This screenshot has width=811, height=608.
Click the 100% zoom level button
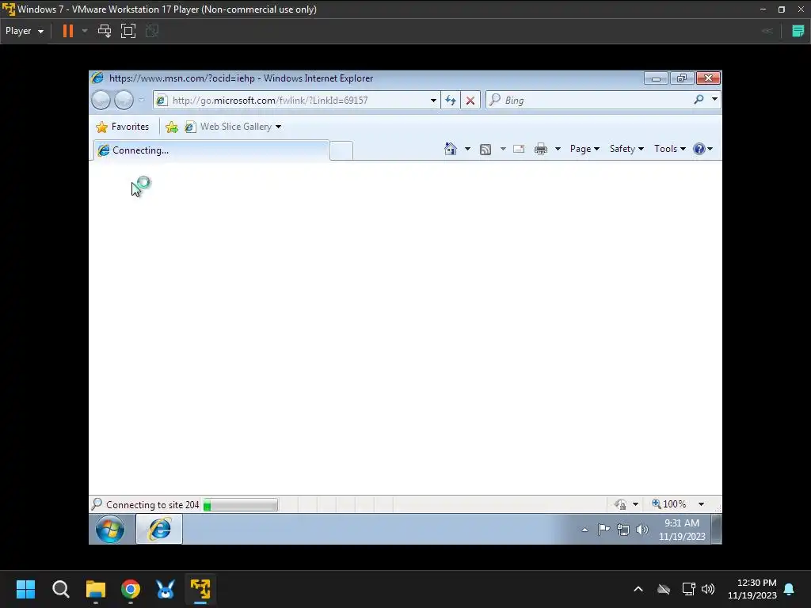click(668, 504)
